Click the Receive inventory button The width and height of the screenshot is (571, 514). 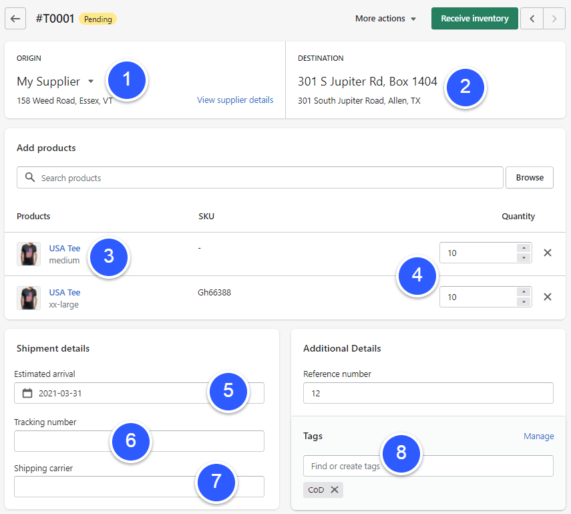pos(475,19)
